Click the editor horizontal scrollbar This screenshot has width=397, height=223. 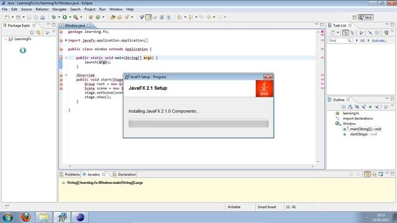(192, 167)
